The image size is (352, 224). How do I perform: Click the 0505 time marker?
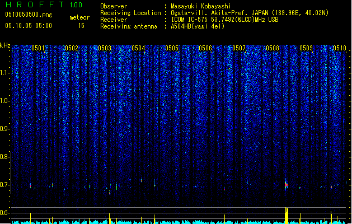(x=172, y=48)
